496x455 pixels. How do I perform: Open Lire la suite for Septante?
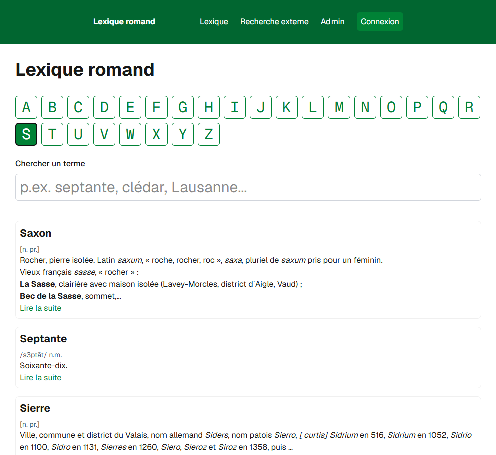(41, 378)
